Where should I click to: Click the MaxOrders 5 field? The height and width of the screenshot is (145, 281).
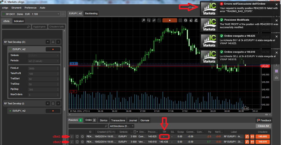coord(44,94)
